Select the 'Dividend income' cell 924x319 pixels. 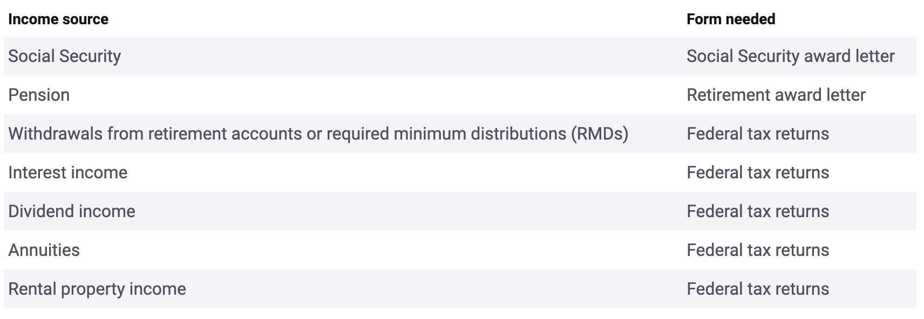(x=72, y=211)
